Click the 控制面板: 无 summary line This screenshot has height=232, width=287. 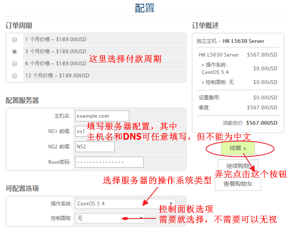click(218, 82)
